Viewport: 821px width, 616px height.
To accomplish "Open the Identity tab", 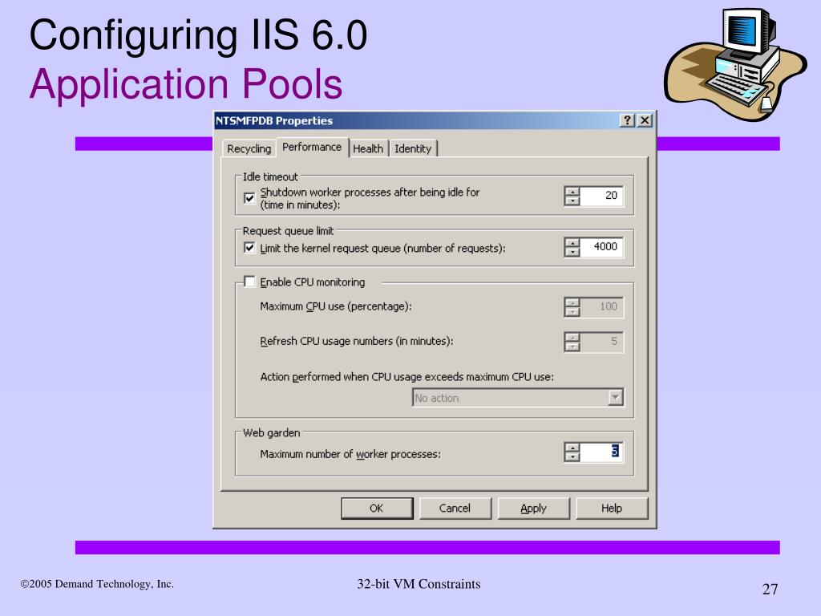I will (x=413, y=148).
